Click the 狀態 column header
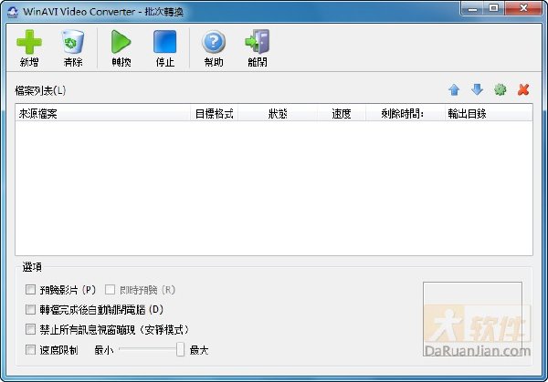 coord(278,113)
